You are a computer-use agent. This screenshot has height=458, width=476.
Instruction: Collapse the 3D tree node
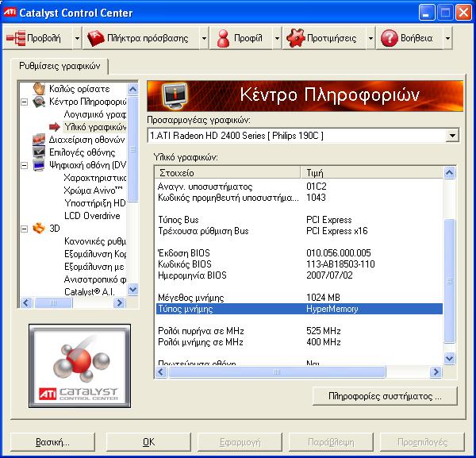pos(24,229)
